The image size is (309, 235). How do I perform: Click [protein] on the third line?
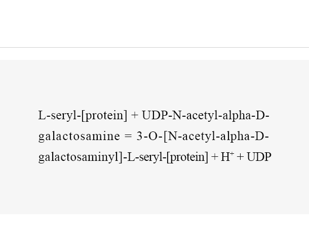click(x=187, y=157)
